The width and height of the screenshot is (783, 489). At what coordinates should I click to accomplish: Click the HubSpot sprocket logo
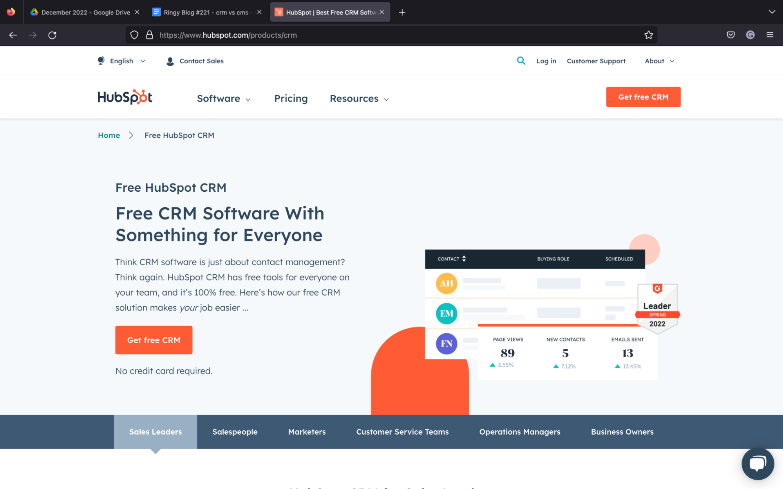pyautogui.click(x=125, y=97)
